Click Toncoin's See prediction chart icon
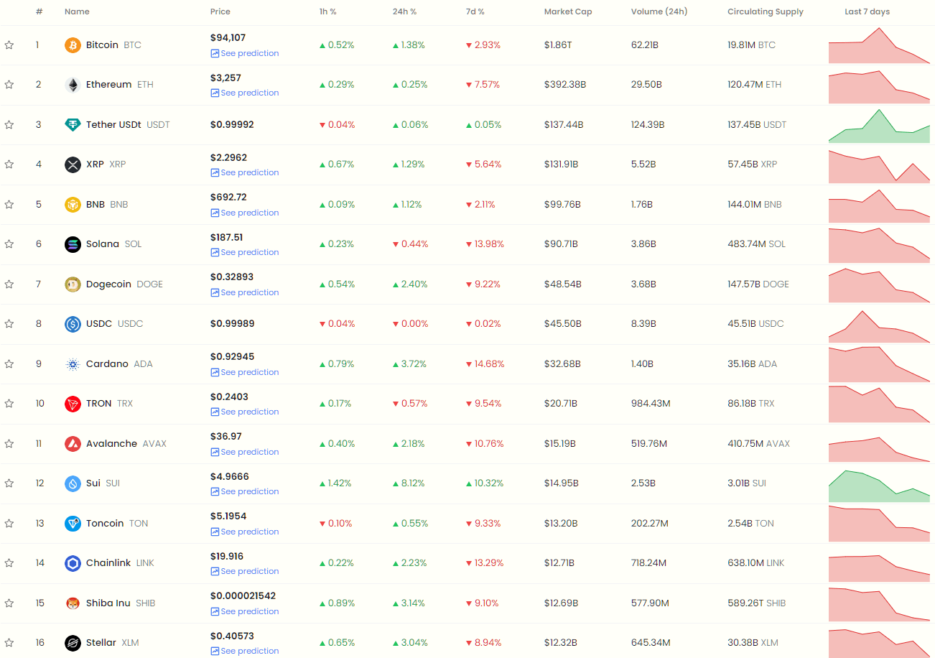This screenshot has width=935, height=658. 215,532
